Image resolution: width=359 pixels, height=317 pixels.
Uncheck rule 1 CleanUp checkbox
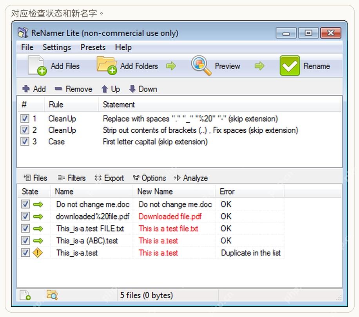pos(25,119)
